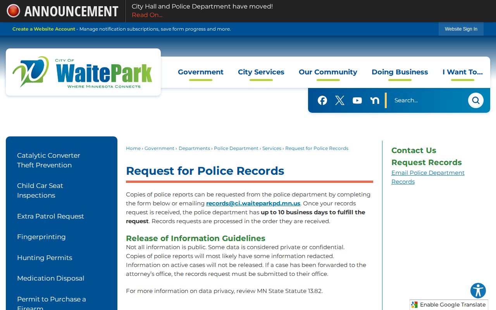Click the Services breadcrumb link

pyautogui.click(x=272, y=148)
